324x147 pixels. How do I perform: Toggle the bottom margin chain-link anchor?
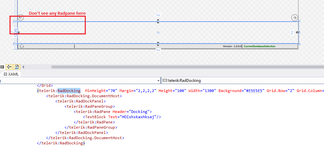tap(158, 44)
